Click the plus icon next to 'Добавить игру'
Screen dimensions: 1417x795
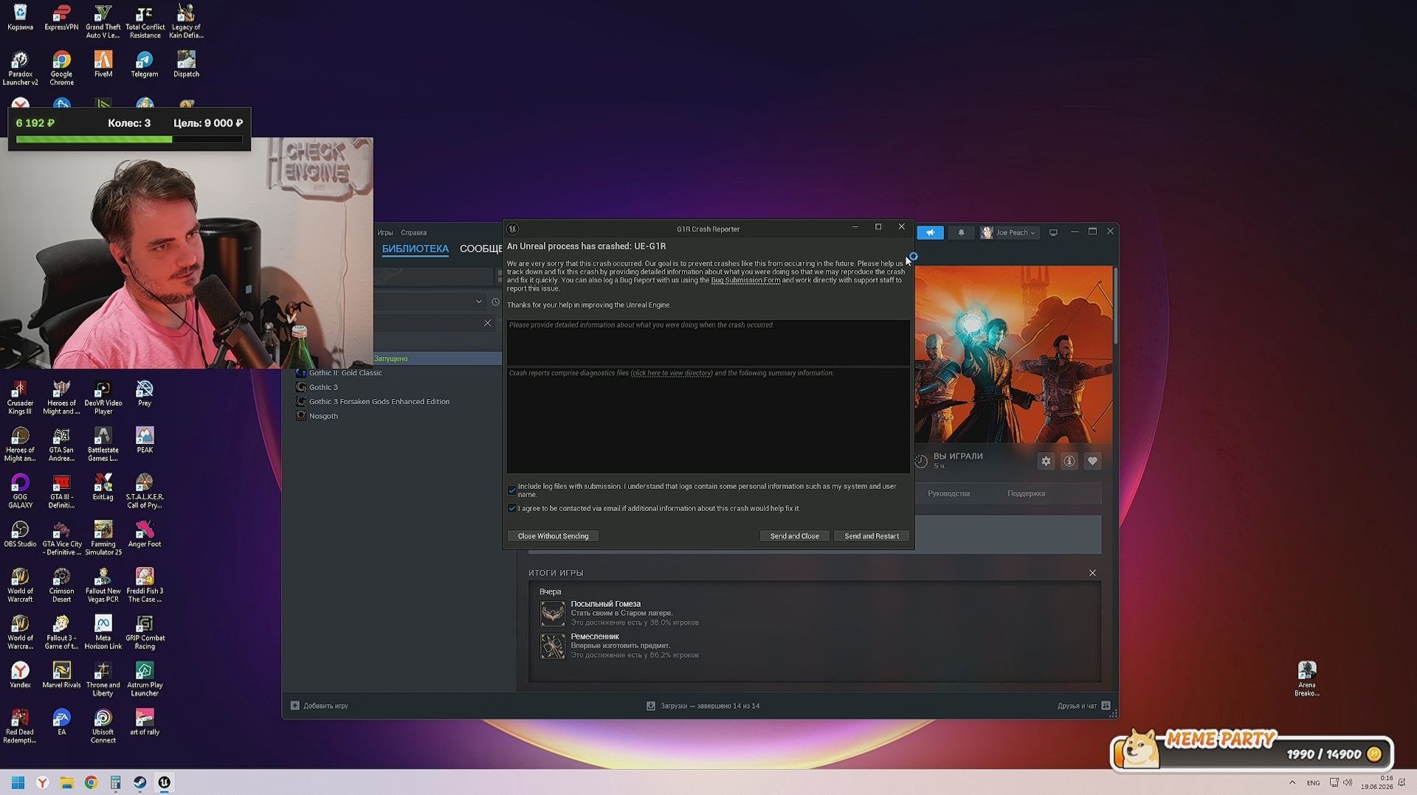click(294, 706)
